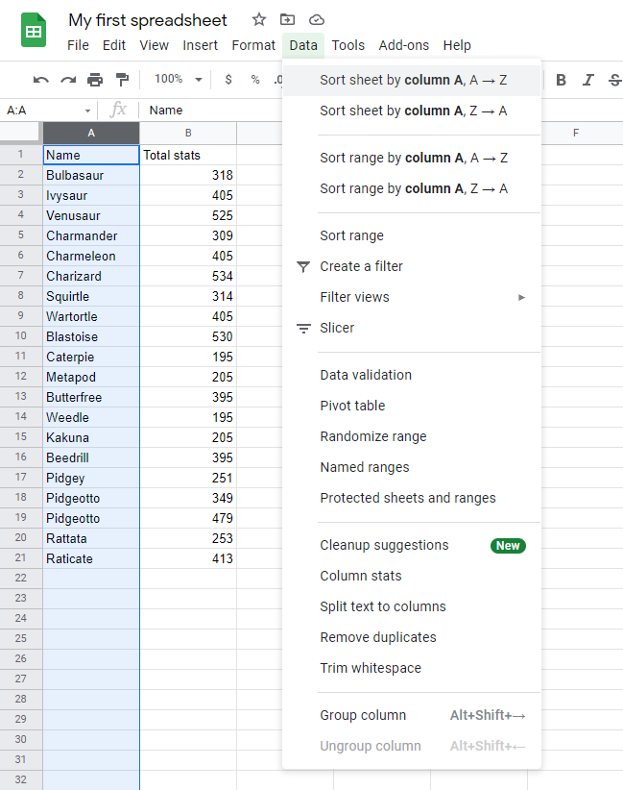Select Remove duplicates from Data menu
Image resolution: width=623 pixels, height=790 pixels.
[x=377, y=637]
